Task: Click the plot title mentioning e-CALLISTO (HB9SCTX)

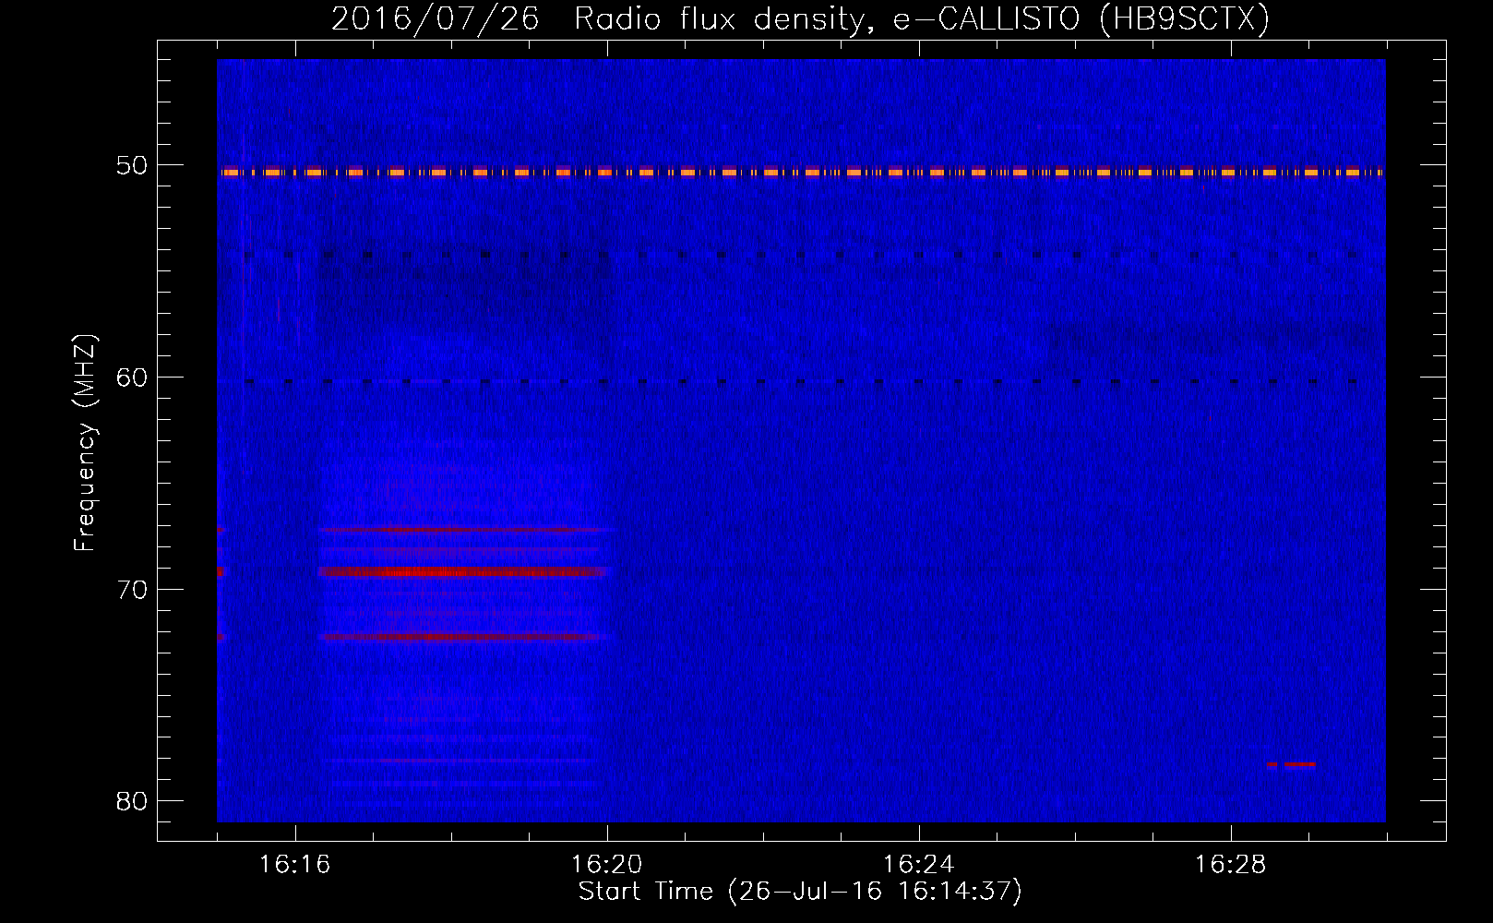Action: tap(800, 18)
